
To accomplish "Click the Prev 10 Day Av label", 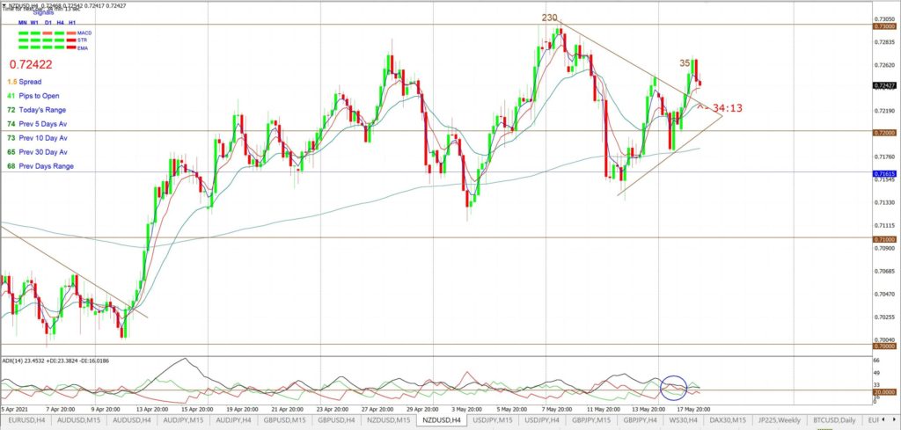I will tap(43, 138).
